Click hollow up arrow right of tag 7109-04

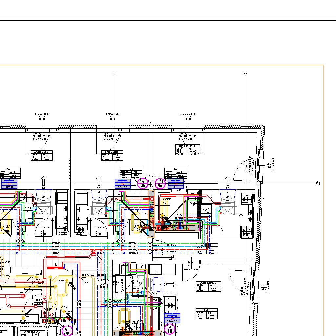pos(44,181)
